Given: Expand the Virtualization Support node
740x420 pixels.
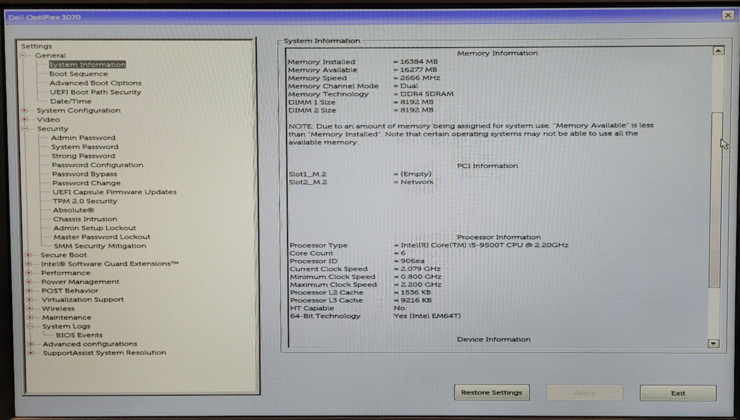Looking at the screenshot, I should [x=30, y=300].
